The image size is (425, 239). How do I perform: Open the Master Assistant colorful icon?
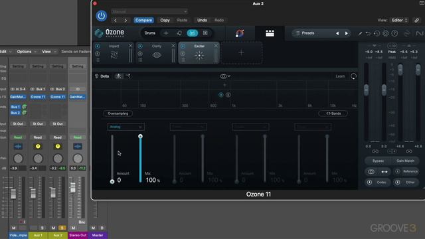(x=240, y=33)
